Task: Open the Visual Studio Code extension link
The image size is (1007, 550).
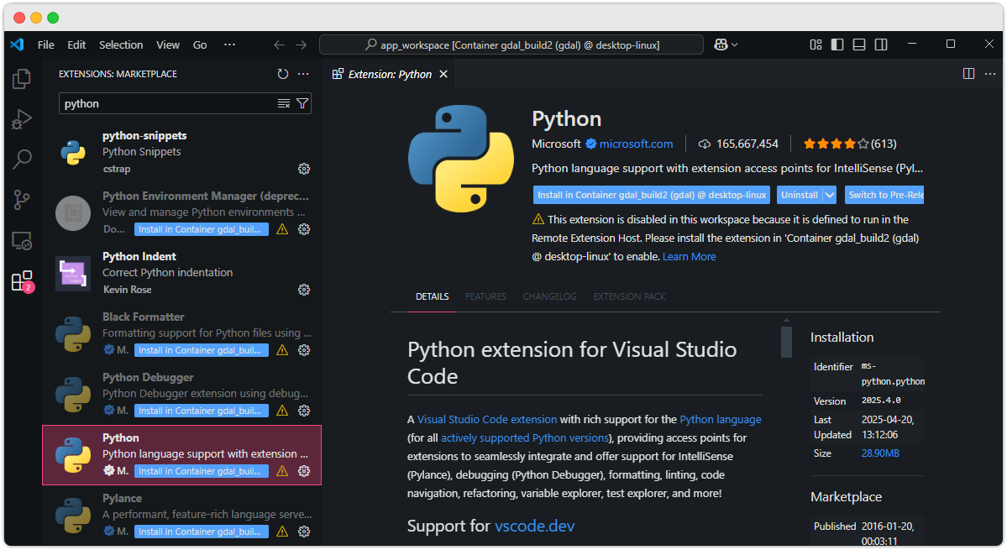Action: pos(487,420)
